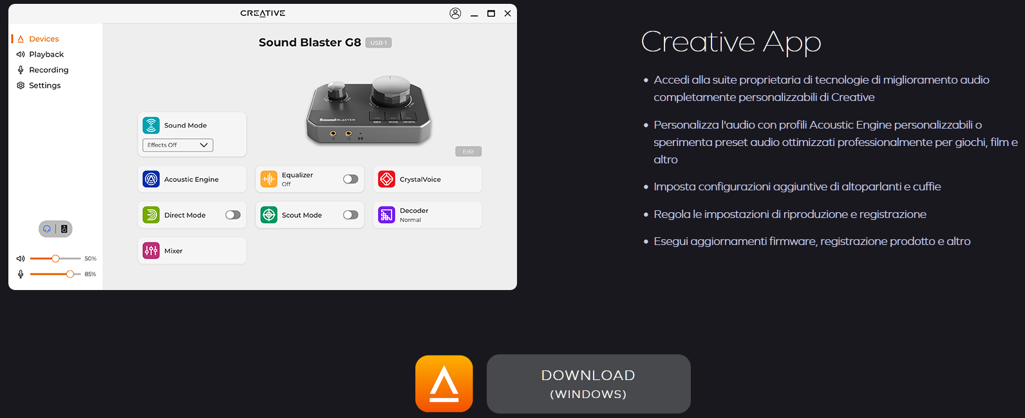Click Download (Windows) button
Screen dimensions: 1025x418
(x=588, y=384)
